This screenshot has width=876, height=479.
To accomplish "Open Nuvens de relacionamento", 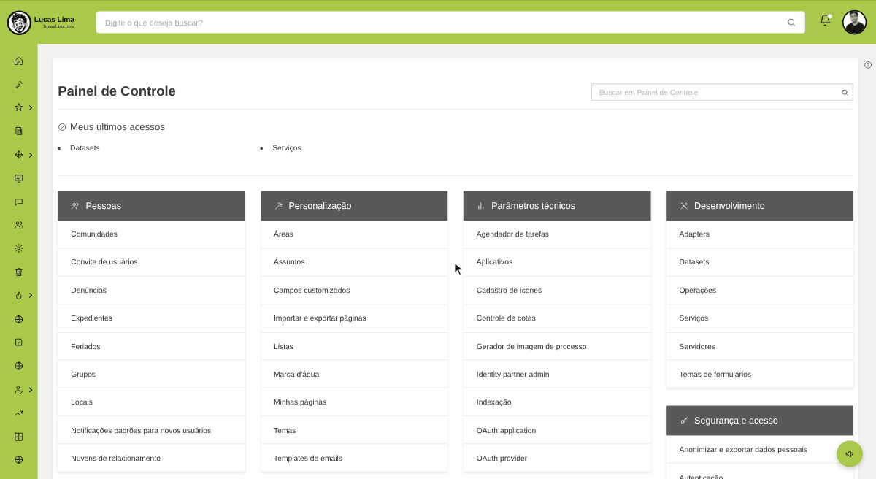I will 151,459.
